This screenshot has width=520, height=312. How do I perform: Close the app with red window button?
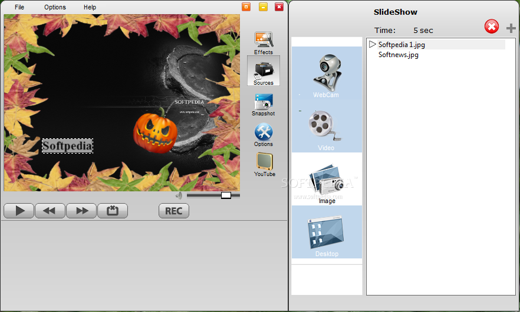(x=279, y=6)
